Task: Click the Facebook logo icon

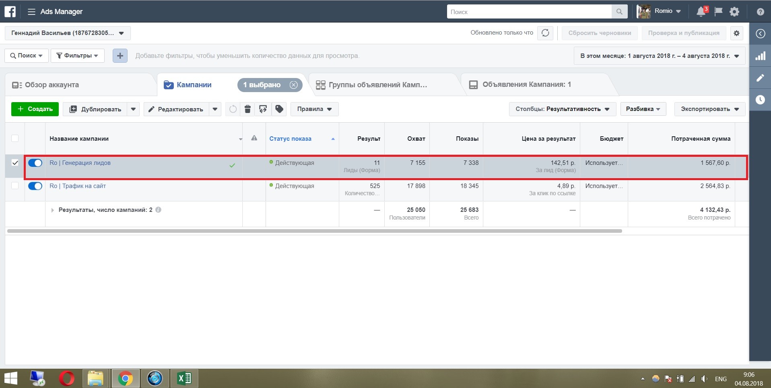Action: click(10, 11)
